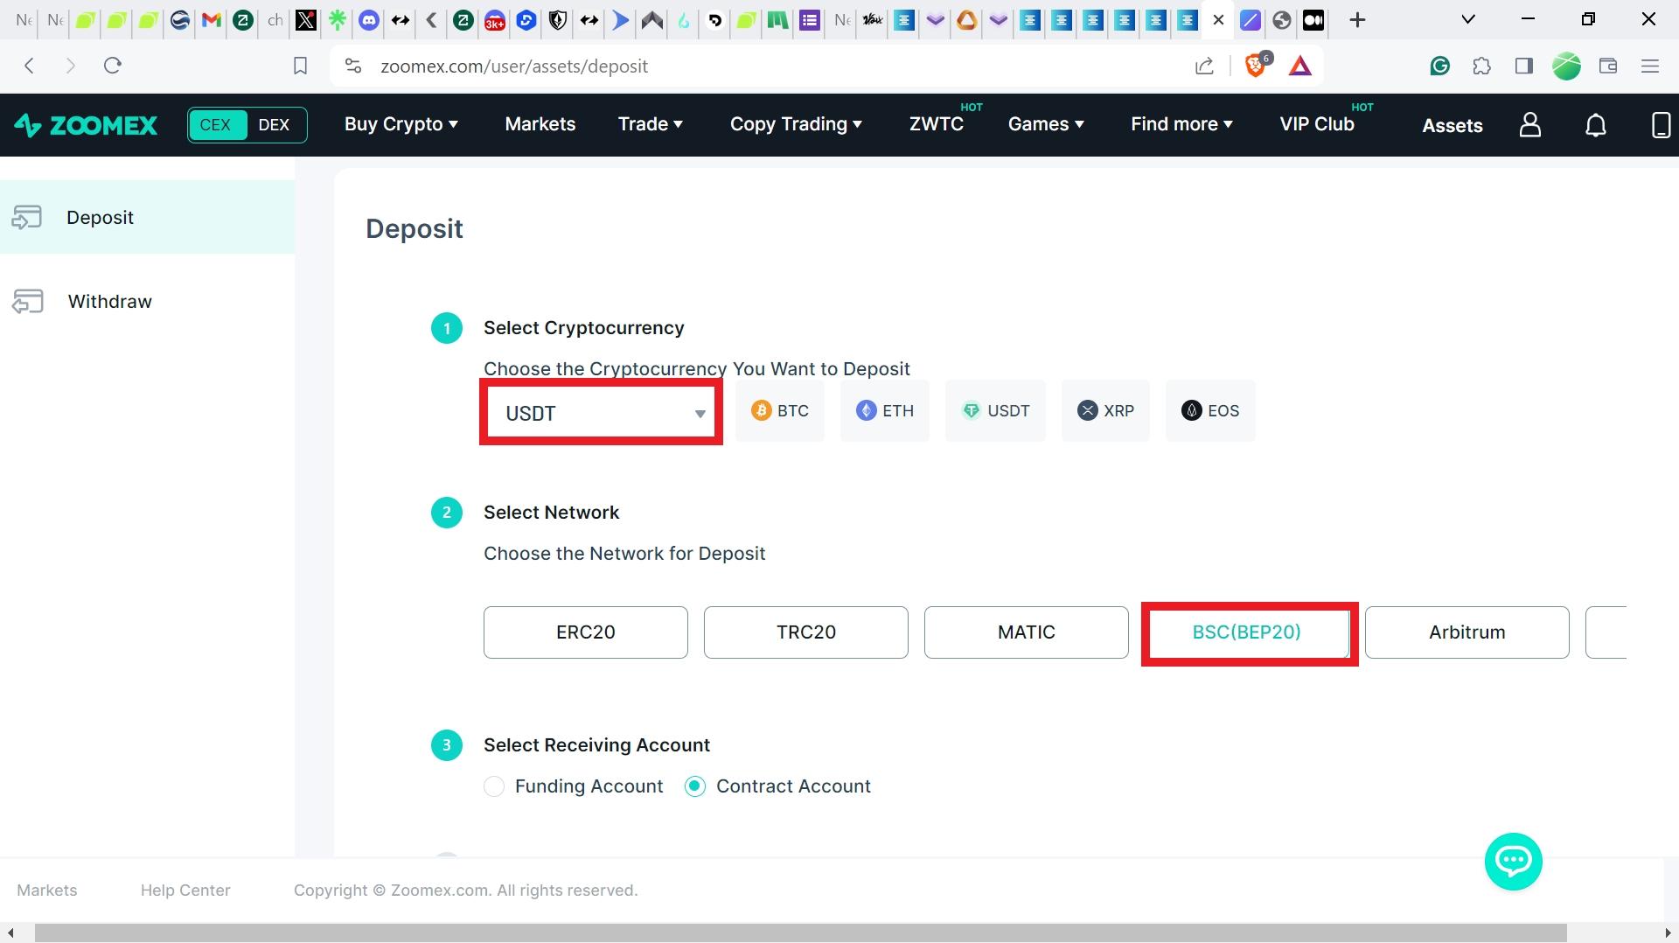Reload the page

(112, 66)
